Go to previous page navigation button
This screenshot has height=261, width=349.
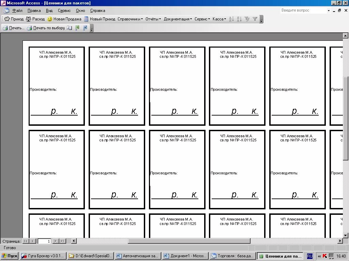(33, 241)
